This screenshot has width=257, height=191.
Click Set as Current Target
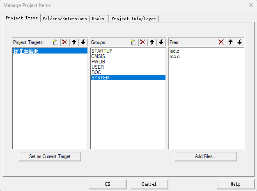(50, 156)
